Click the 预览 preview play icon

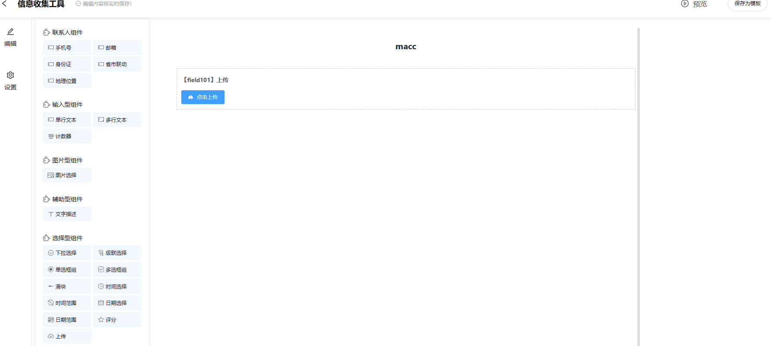click(x=685, y=3)
